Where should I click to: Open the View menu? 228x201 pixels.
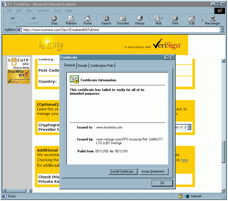tap(29, 11)
